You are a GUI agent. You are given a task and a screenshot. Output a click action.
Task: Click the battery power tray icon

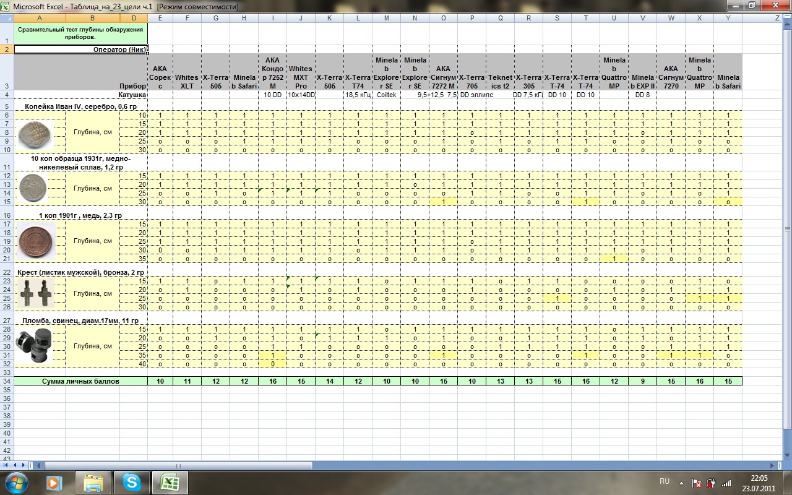(711, 483)
